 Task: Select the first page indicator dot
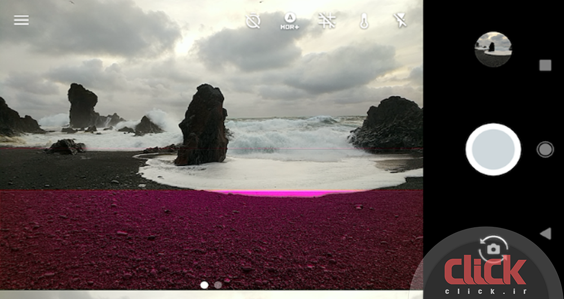tap(204, 285)
